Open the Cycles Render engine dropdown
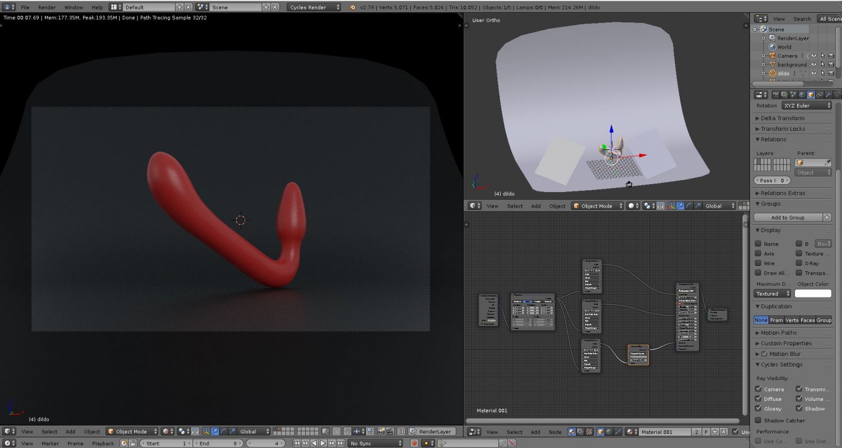Screen dimensions: 842x448 pos(314,7)
